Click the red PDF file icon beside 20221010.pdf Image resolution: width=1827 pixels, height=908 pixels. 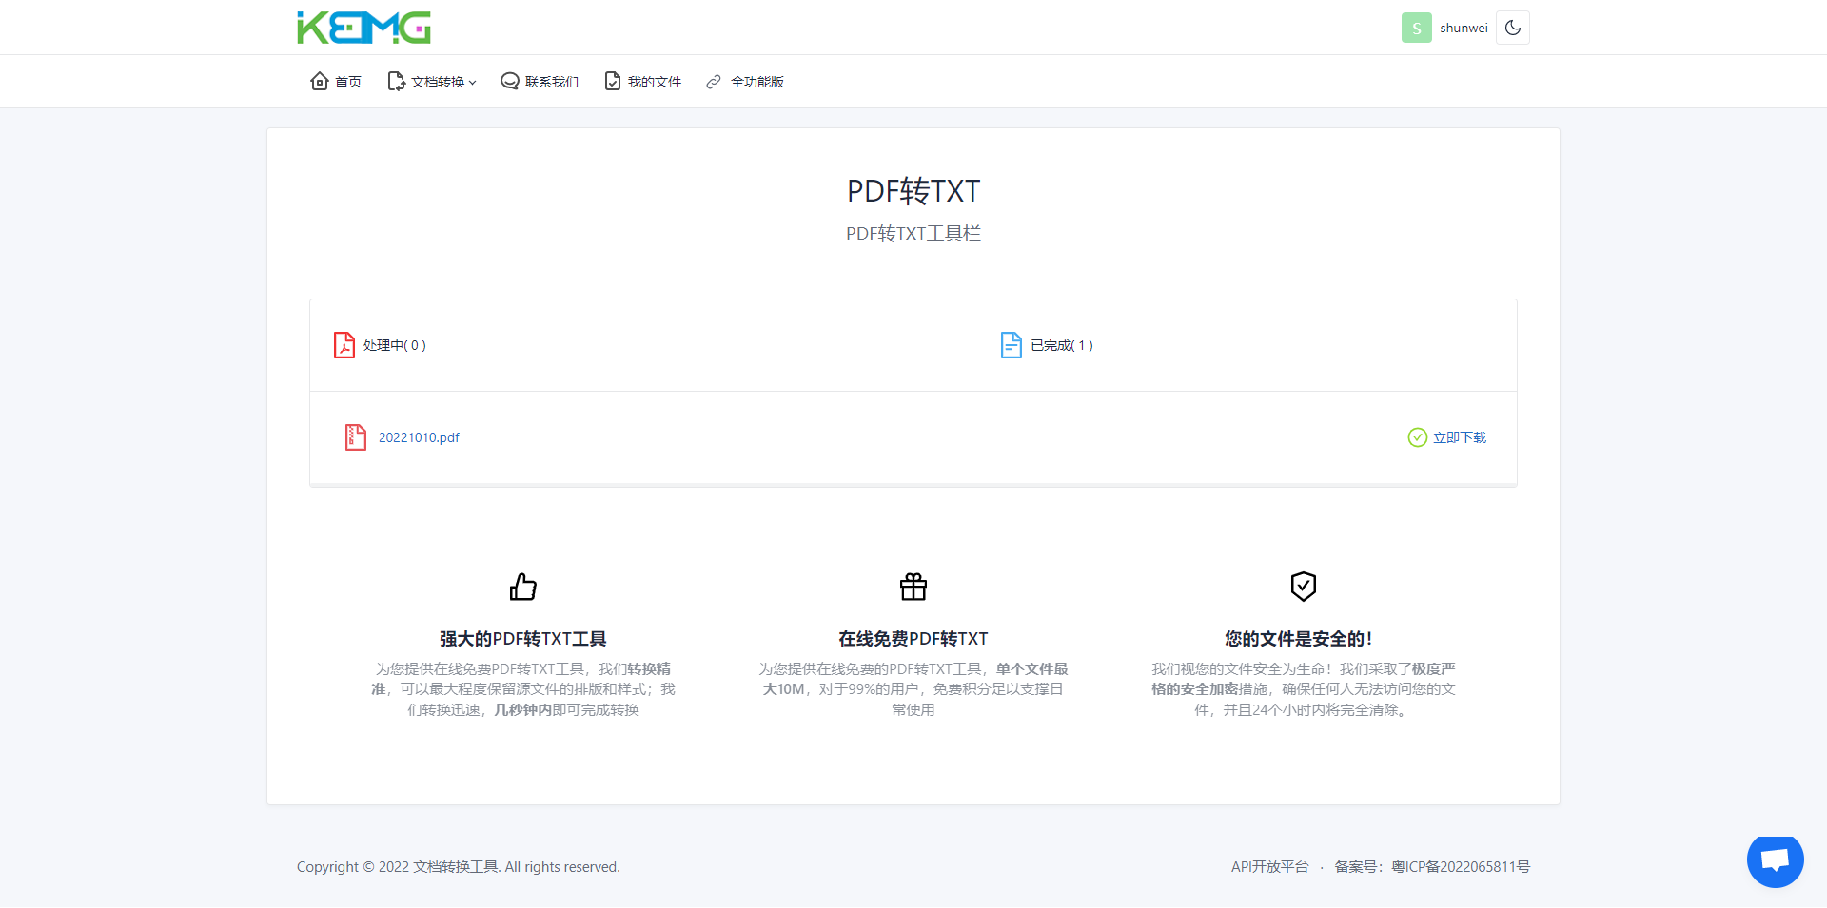pyautogui.click(x=355, y=437)
